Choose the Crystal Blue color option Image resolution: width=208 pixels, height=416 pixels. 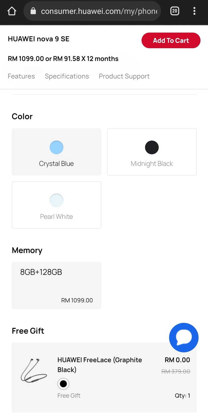tap(56, 152)
